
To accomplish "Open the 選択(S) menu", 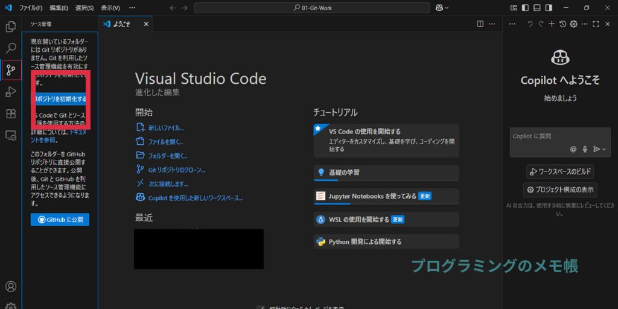I will pos(84,8).
